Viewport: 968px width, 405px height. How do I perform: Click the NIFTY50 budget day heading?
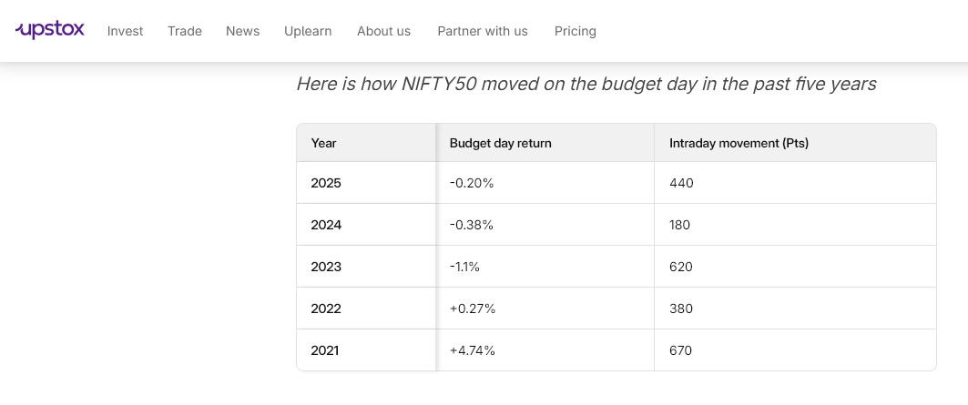[x=586, y=84]
